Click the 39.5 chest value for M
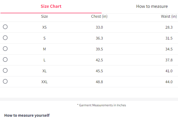178x125 pixels. pyautogui.click(x=99, y=49)
